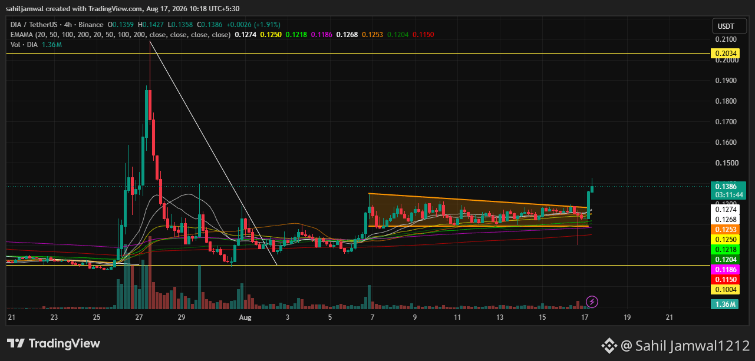This screenshot has width=755, height=361.
Task: Click the 0.1600 price scale tick
Action: pyautogui.click(x=726, y=143)
